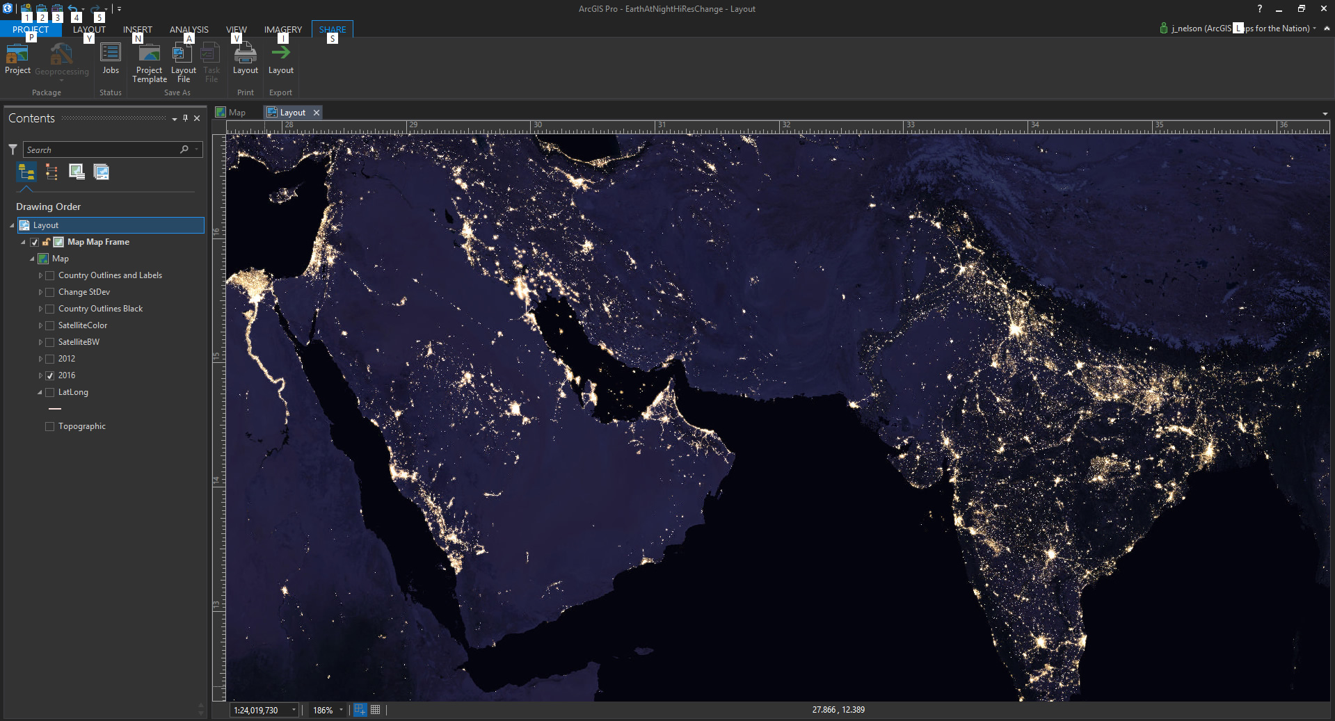Enable the SatelliteColor layer checkbox
Screen dimensions: 1335x721
(50, 325)
